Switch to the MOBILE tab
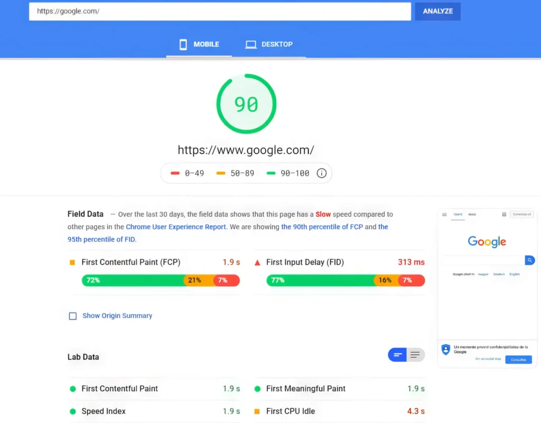Image resolution: width=541 pixels, height=423 pixels. [199, 44]
